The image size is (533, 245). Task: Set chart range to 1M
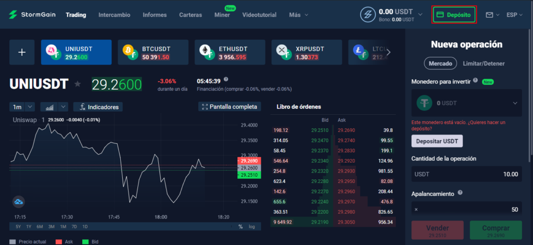point(63,227)
